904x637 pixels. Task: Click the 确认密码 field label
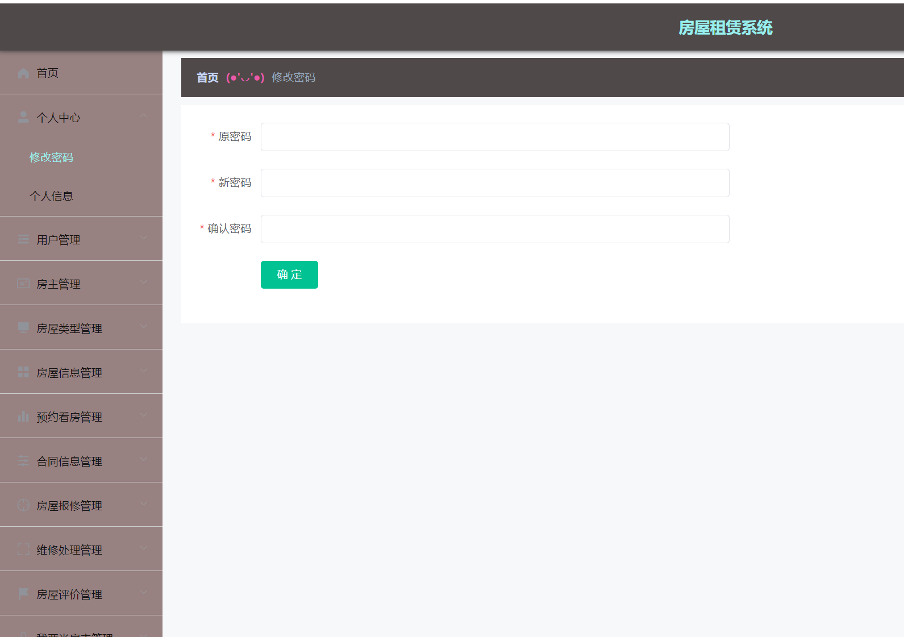coord(230,228)
